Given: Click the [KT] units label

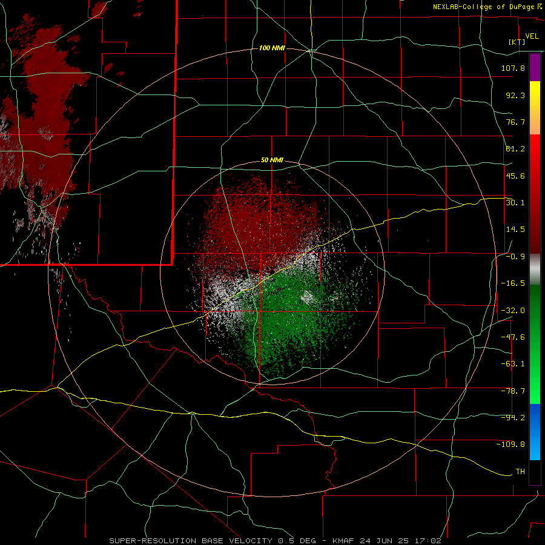Looking at the screenshot, I should coord(517,42).
